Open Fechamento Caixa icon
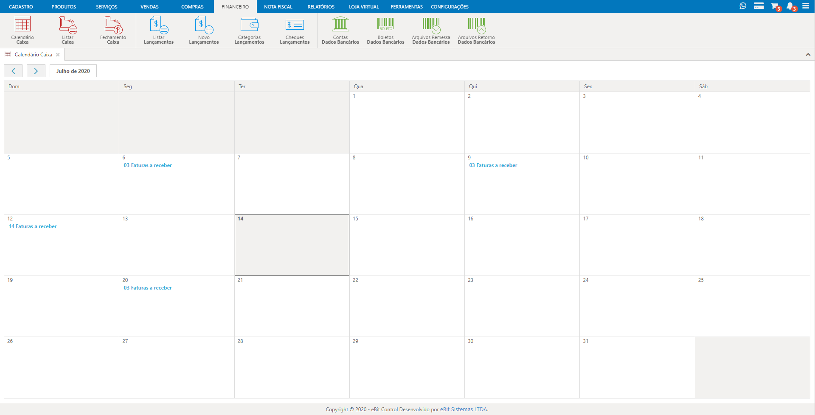The image size is (815, 415). coord(113,30)
